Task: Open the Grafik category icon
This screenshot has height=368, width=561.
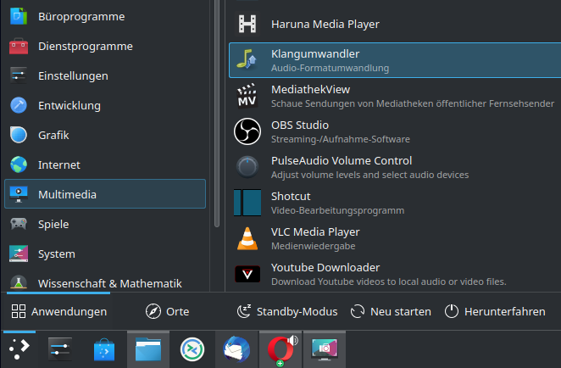Action: click(x=19, y=136)
